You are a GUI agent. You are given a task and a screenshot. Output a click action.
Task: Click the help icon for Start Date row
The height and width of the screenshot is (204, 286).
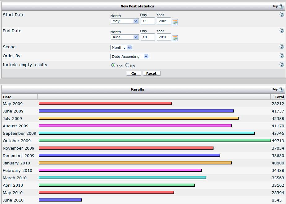[282, 15]
